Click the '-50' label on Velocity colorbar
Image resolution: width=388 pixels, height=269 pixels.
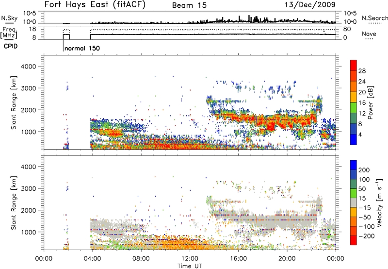[365, 217]
